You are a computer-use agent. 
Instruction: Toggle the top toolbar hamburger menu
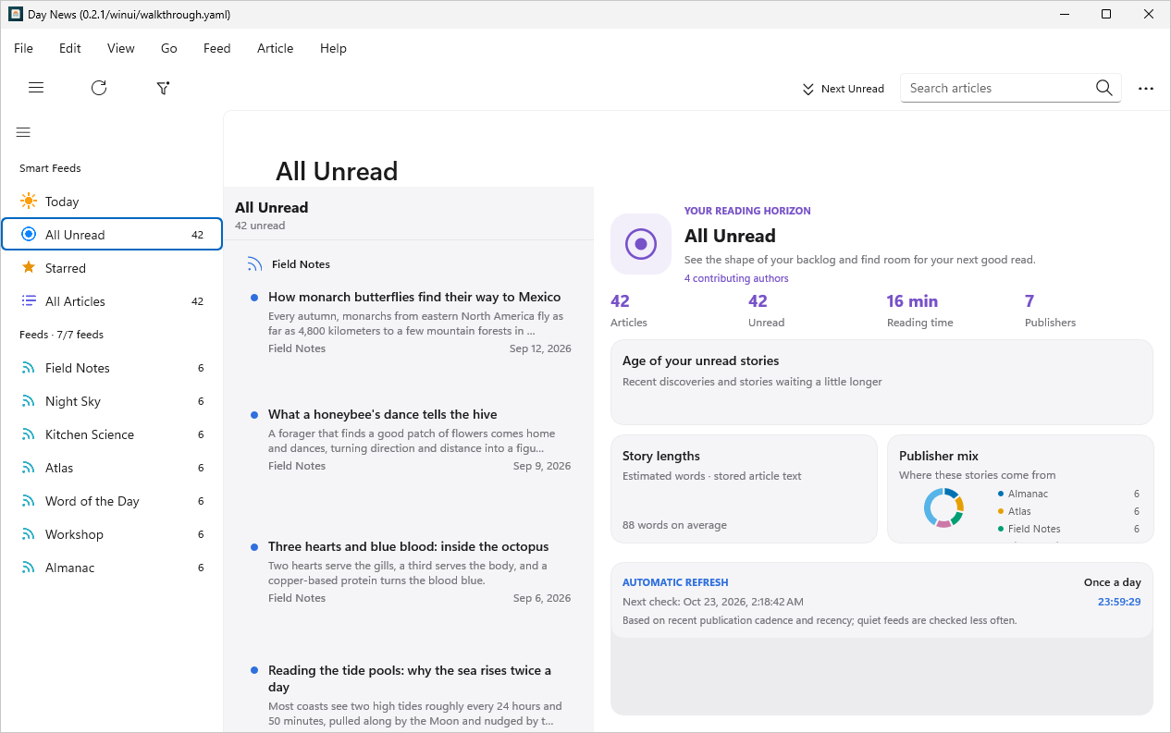(x=36, y=88)
